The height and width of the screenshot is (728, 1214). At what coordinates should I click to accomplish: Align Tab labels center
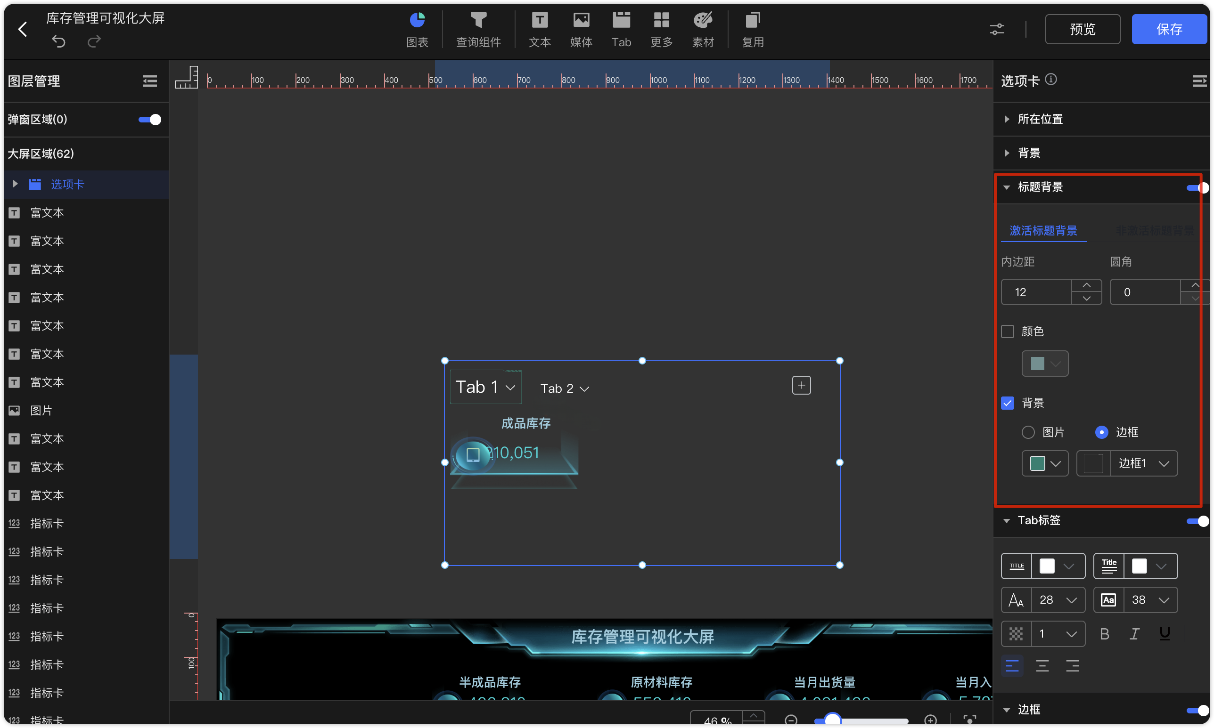click(x=1042, y=666)
